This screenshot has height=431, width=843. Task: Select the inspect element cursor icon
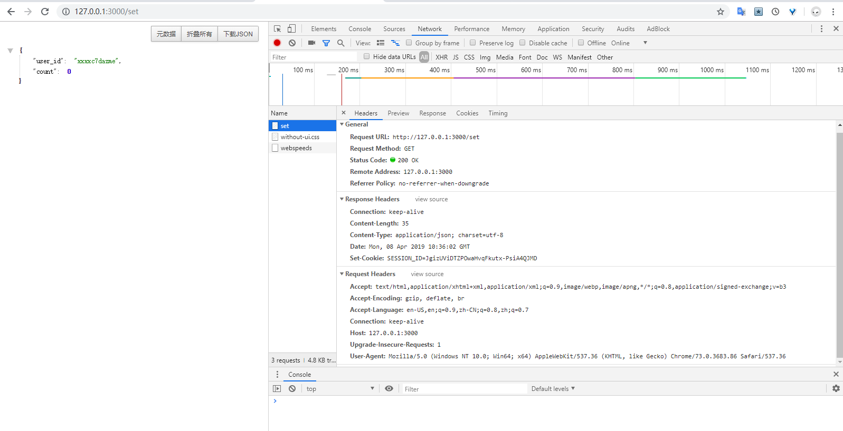[278, 29]
